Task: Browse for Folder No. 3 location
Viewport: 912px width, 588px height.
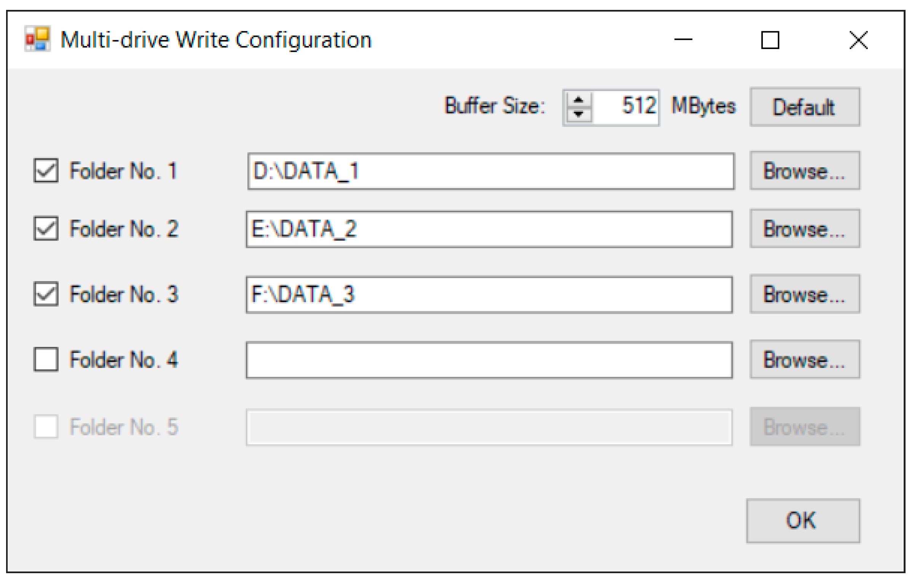Action: coord(805,294)
